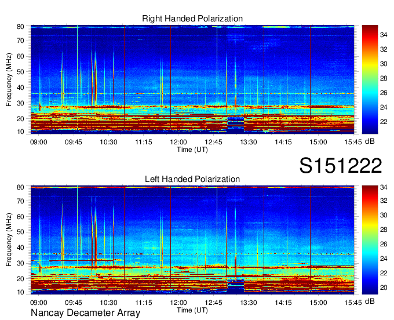Click the "Left Handed Polarization" plot title
The height and width of the screenshot is (320, 394).
pyautogui.click(x=192, y=179)
